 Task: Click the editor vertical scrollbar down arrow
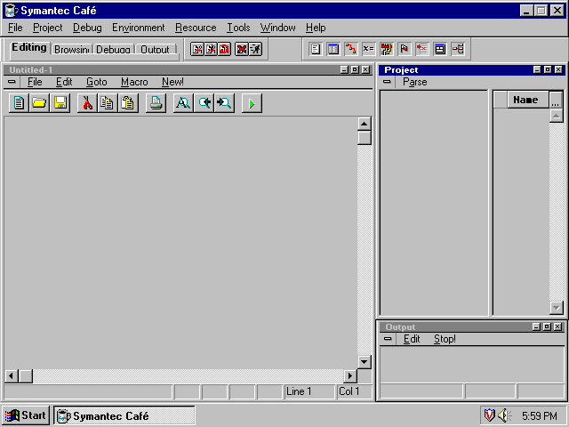[364, 362]
